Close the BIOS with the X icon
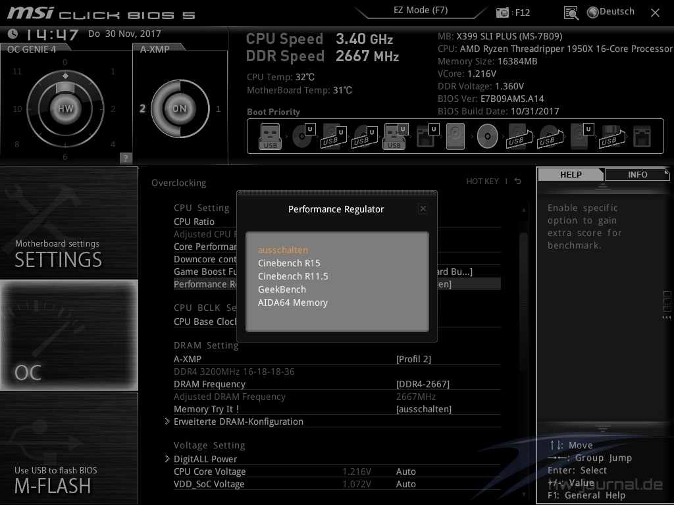 click(x=655, y=13)
